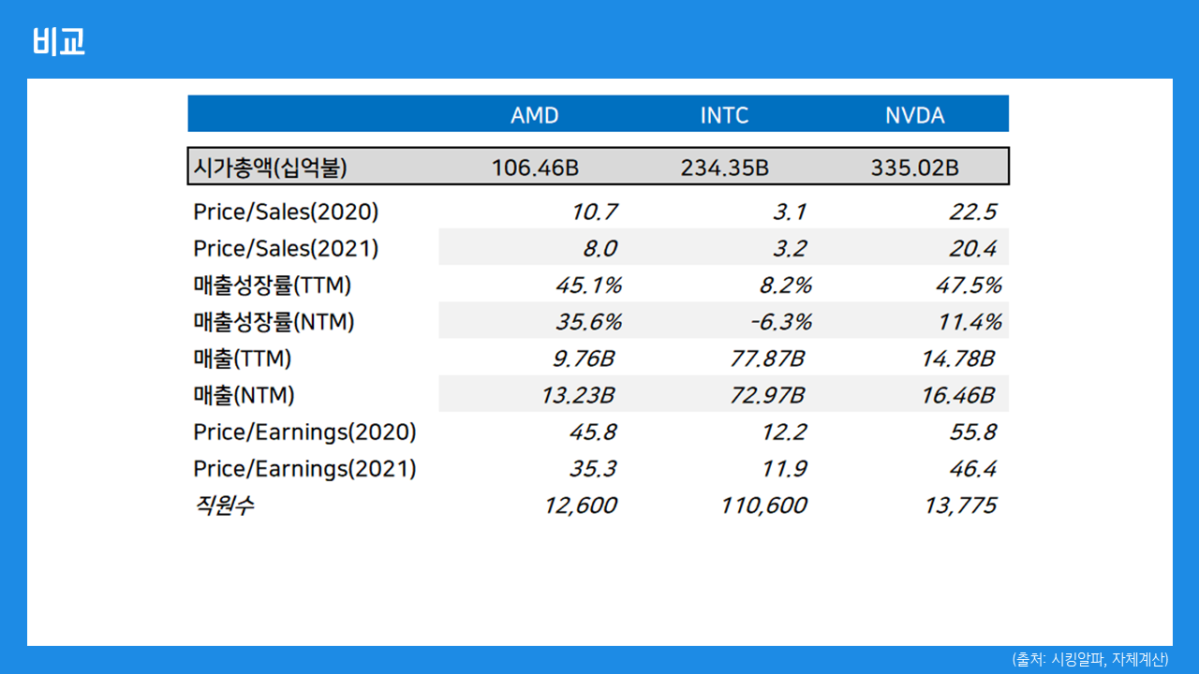Select INTC TTM revenue 77.87B
The height and width of the screenshot is (674, 1199).
point(767,358)
